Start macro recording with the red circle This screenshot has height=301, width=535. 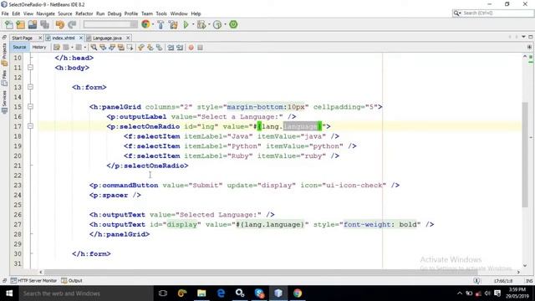[191, 48]
